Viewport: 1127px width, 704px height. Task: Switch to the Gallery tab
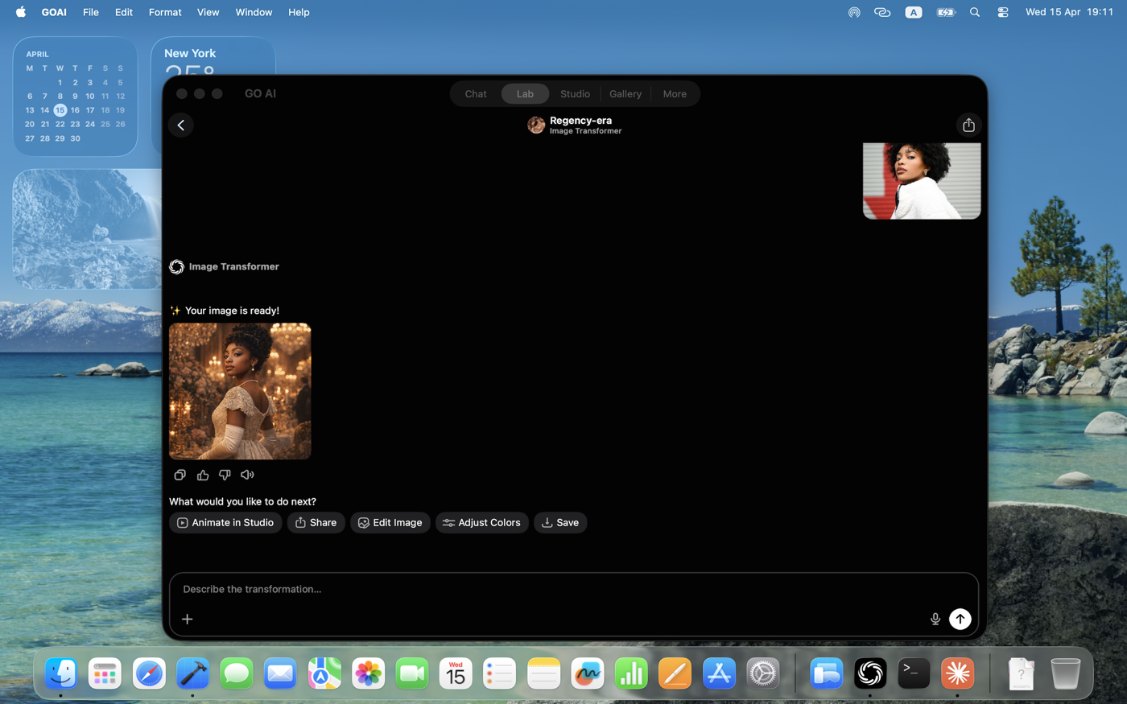pos(625,93)
